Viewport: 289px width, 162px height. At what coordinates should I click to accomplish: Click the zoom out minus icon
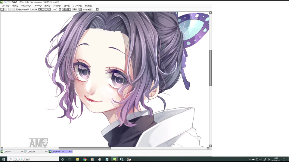43,9
